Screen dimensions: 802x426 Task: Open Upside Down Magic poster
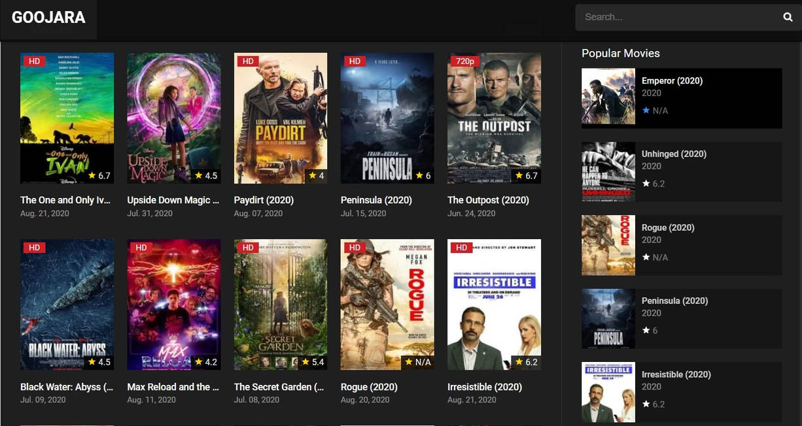click(x=174, y=118)
